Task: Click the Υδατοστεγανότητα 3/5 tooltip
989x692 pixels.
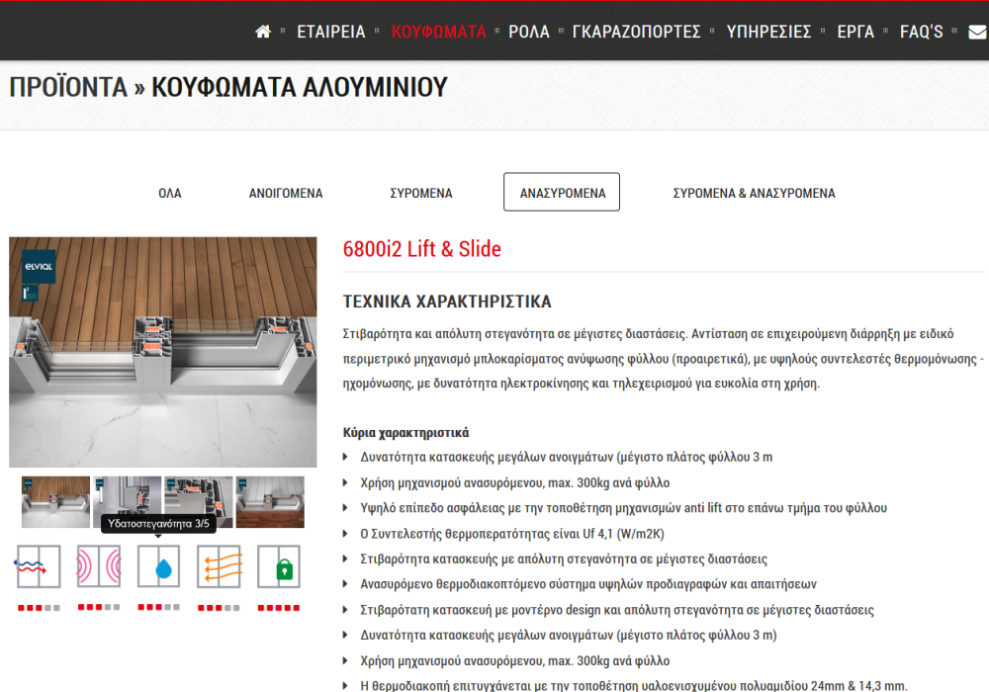Action: pyautogui.click(x=158, y=524)
